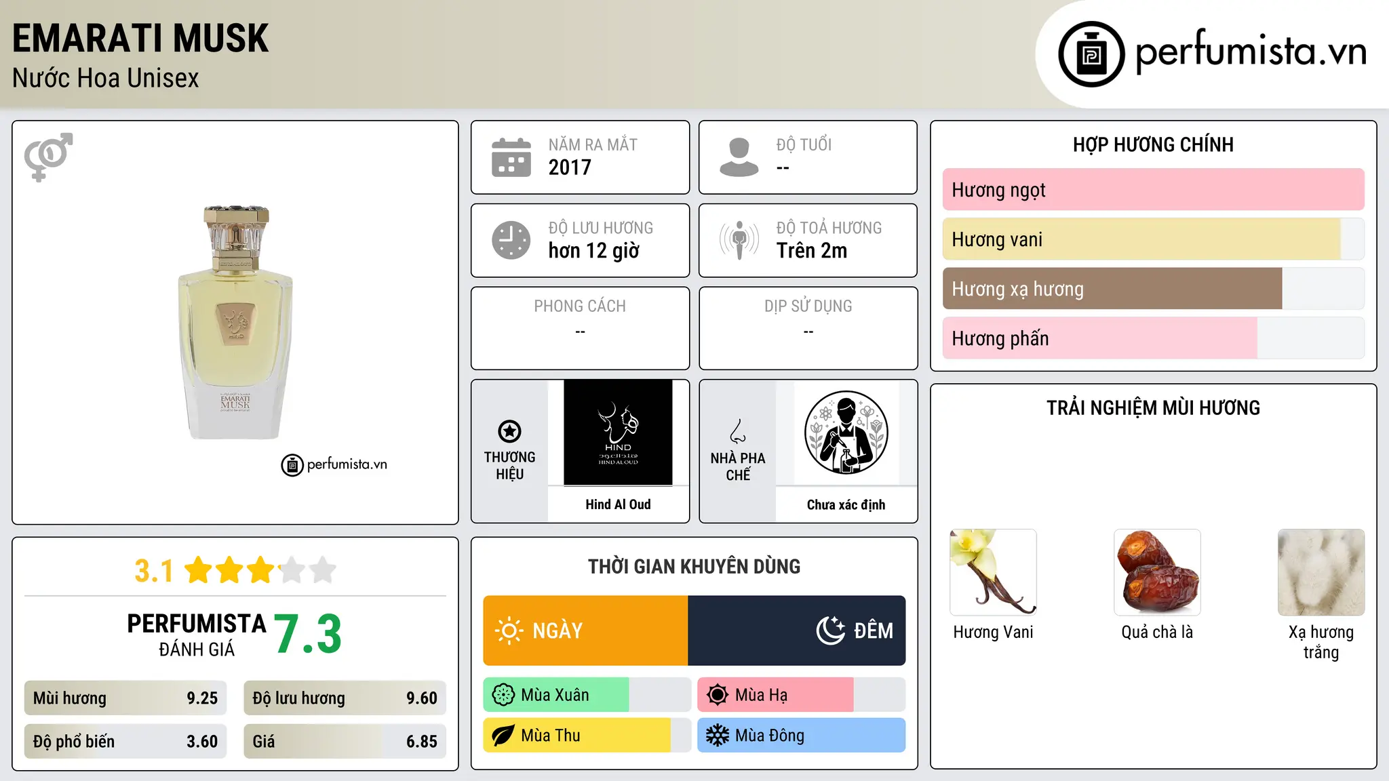This screenshot has height=781, width=1389.
Task: Click the Hương Vani note caption
Action: point(994,633)
